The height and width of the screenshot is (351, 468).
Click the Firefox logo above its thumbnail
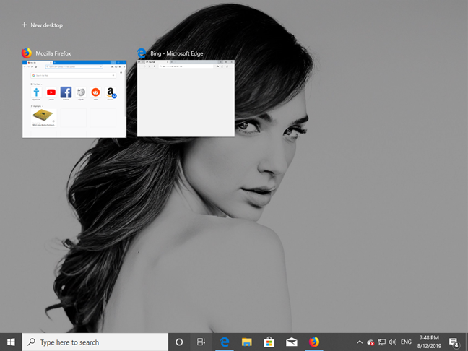click(27, 53)
